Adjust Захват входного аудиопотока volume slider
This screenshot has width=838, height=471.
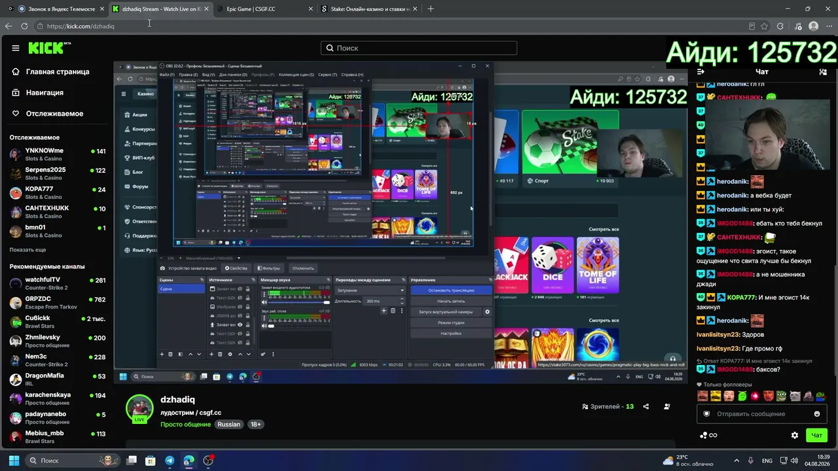[x=299, y=302]
